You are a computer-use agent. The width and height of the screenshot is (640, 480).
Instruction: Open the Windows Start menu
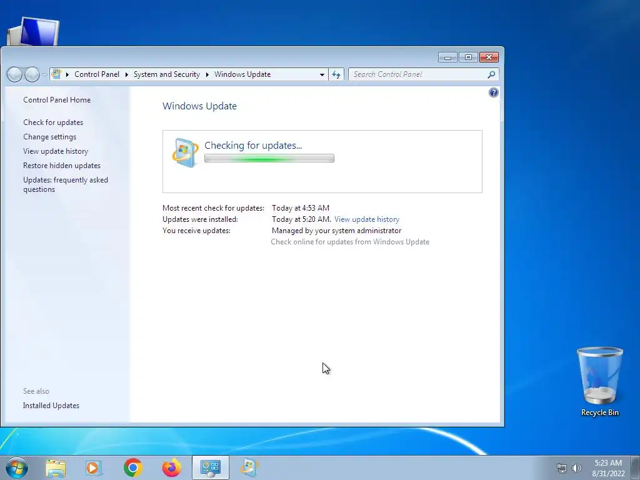[x=17, y=467]
